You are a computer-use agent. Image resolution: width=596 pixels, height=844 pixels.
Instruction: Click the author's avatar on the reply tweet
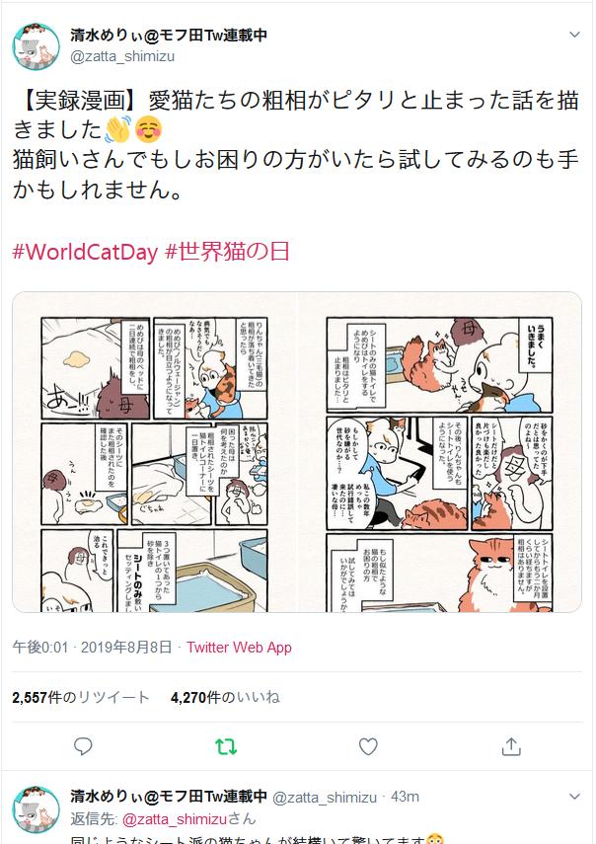(37, 809)
